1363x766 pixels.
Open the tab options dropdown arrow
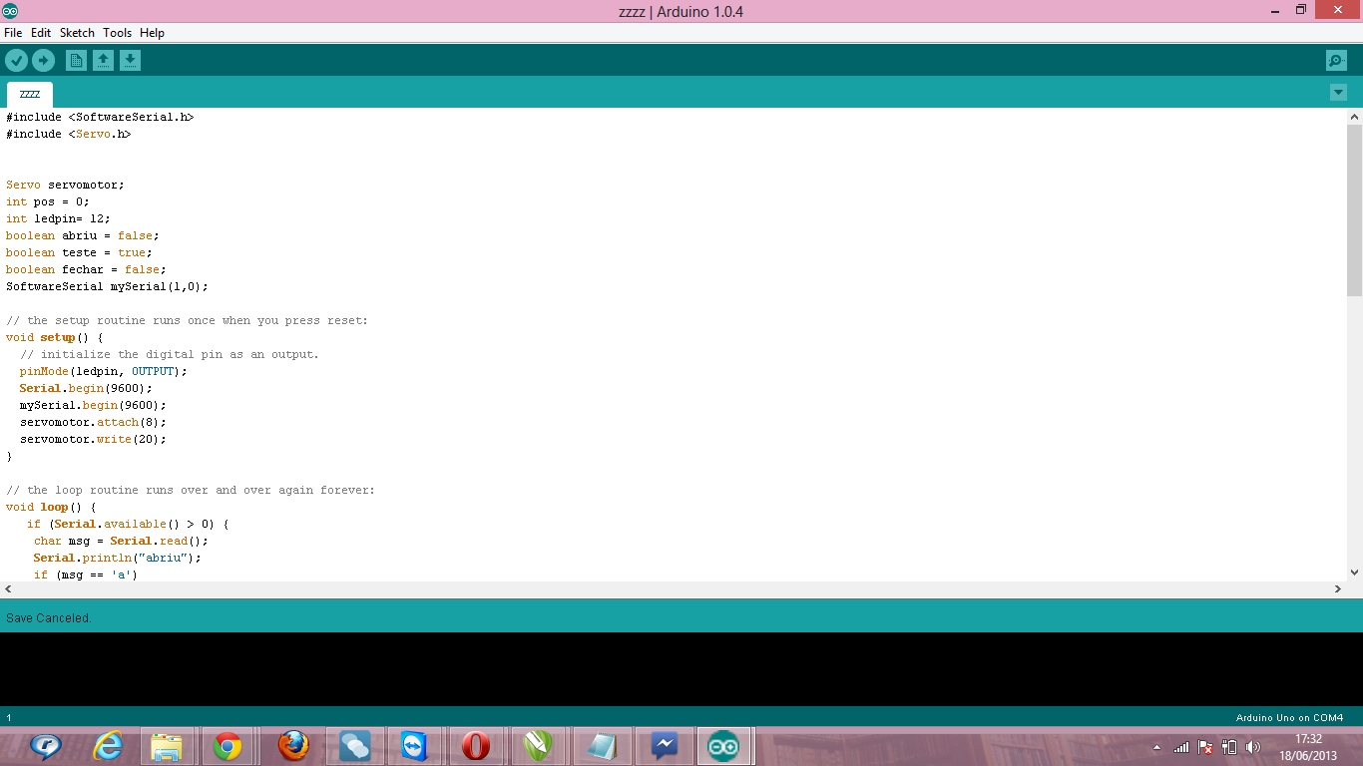[x=1338, y=93]
